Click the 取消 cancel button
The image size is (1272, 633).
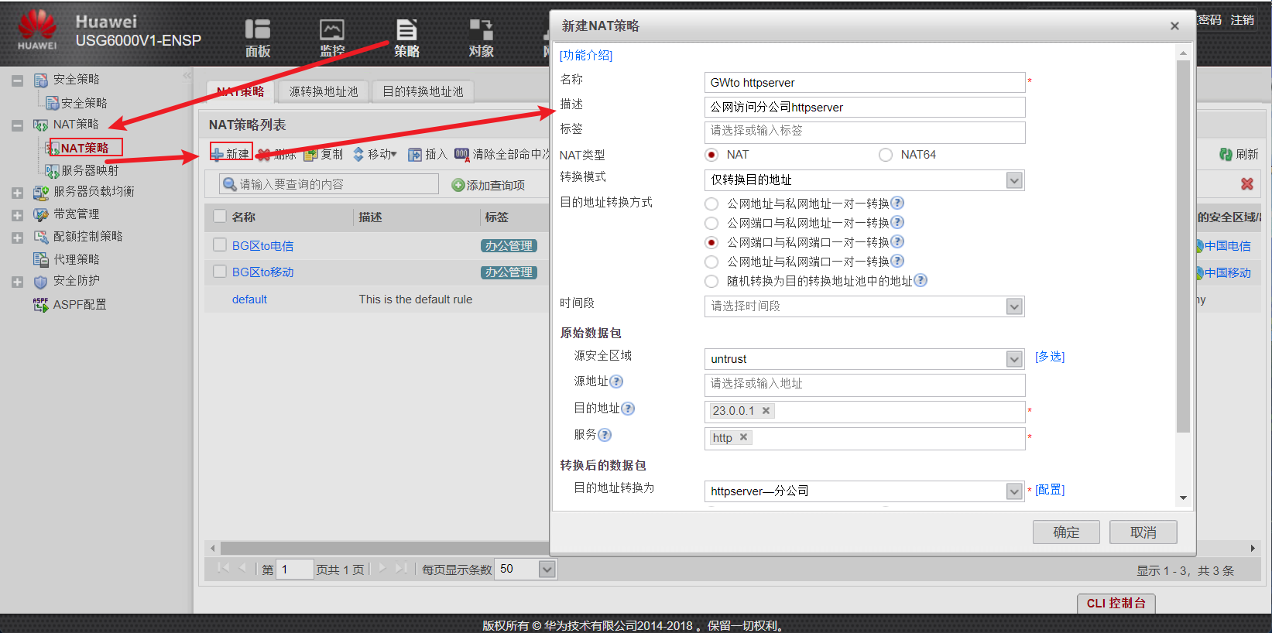[x=1143, y=532]
